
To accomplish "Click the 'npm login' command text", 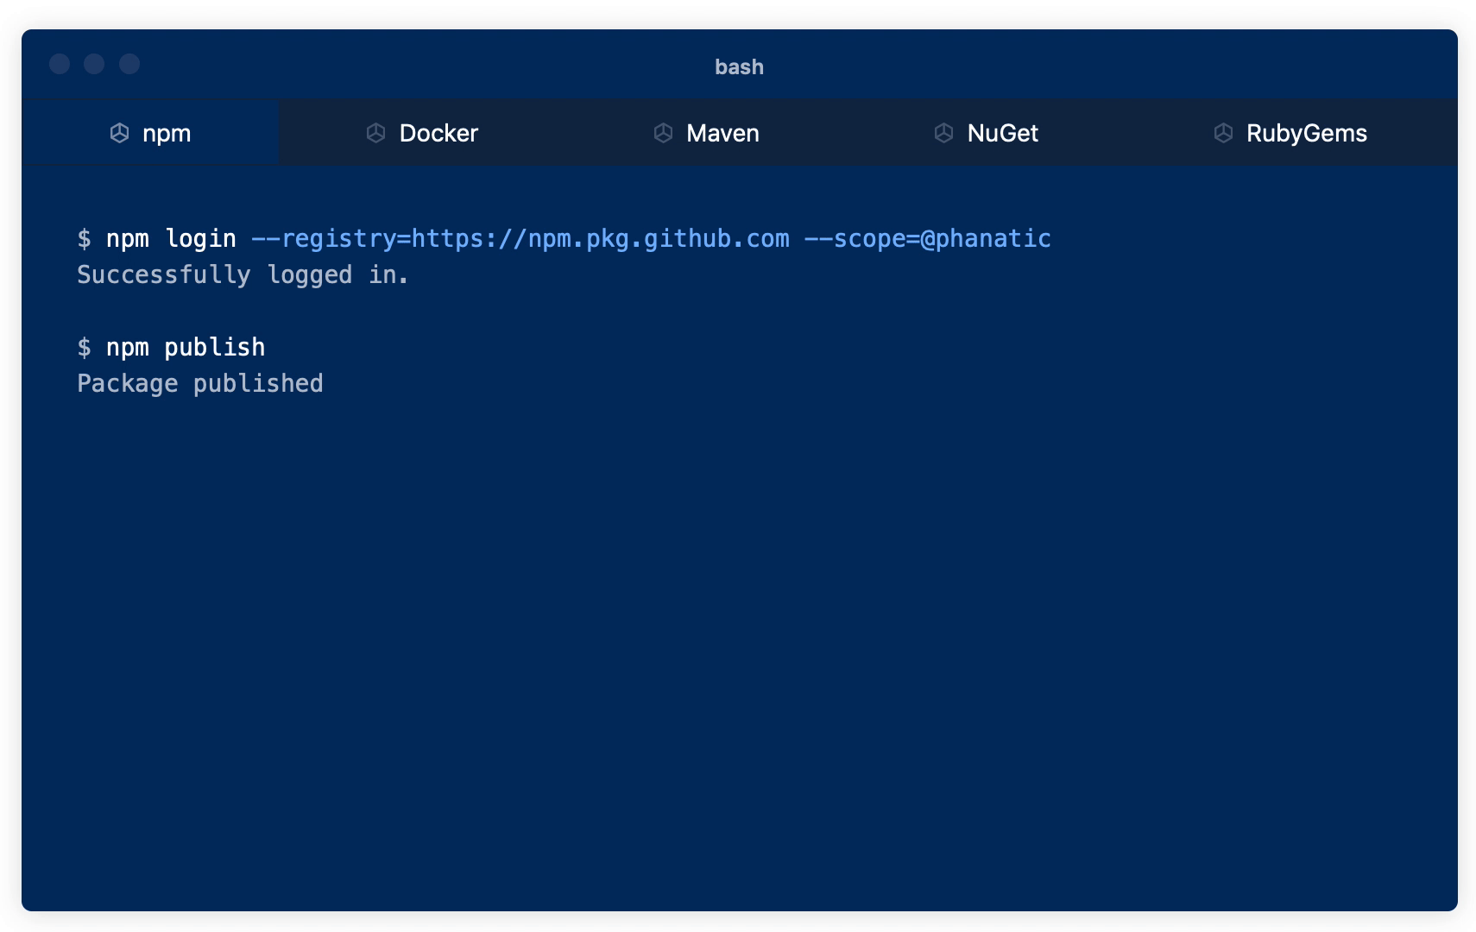I will click(171, 239).
